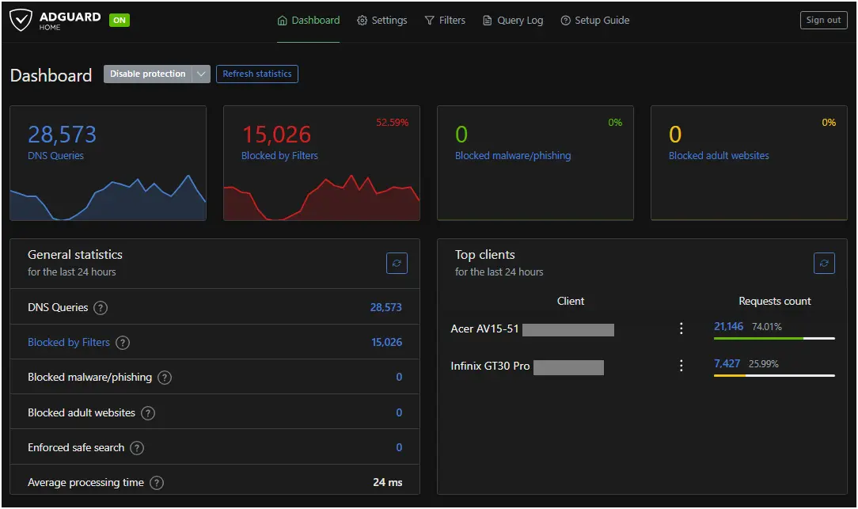This screenshot has width=858, height=509.
Task: Select the Acer AV15-51 client name
Action: pos(484,329)
